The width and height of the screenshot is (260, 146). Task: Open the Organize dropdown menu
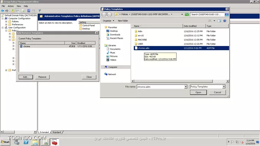[x=109, y=21]
